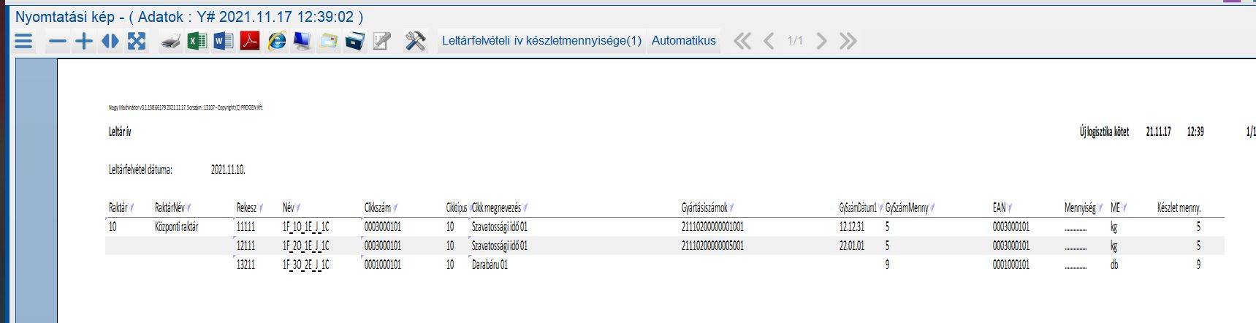Open the Gyártásiszámok column filter marker

(732, 208)
